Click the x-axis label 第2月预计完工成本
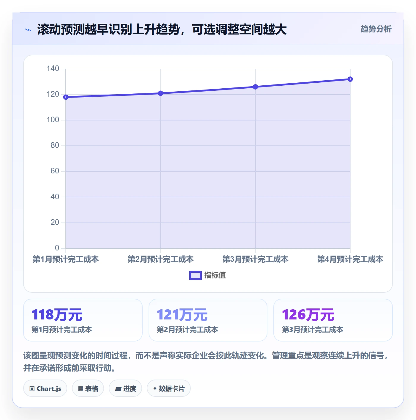 pos(160,259)
